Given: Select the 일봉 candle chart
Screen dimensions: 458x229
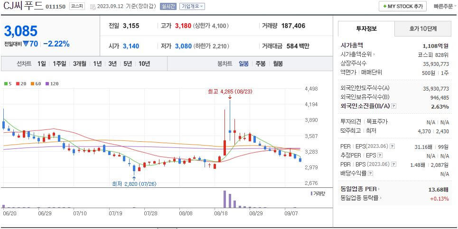Looking at the screenshot, I should 243,64.
